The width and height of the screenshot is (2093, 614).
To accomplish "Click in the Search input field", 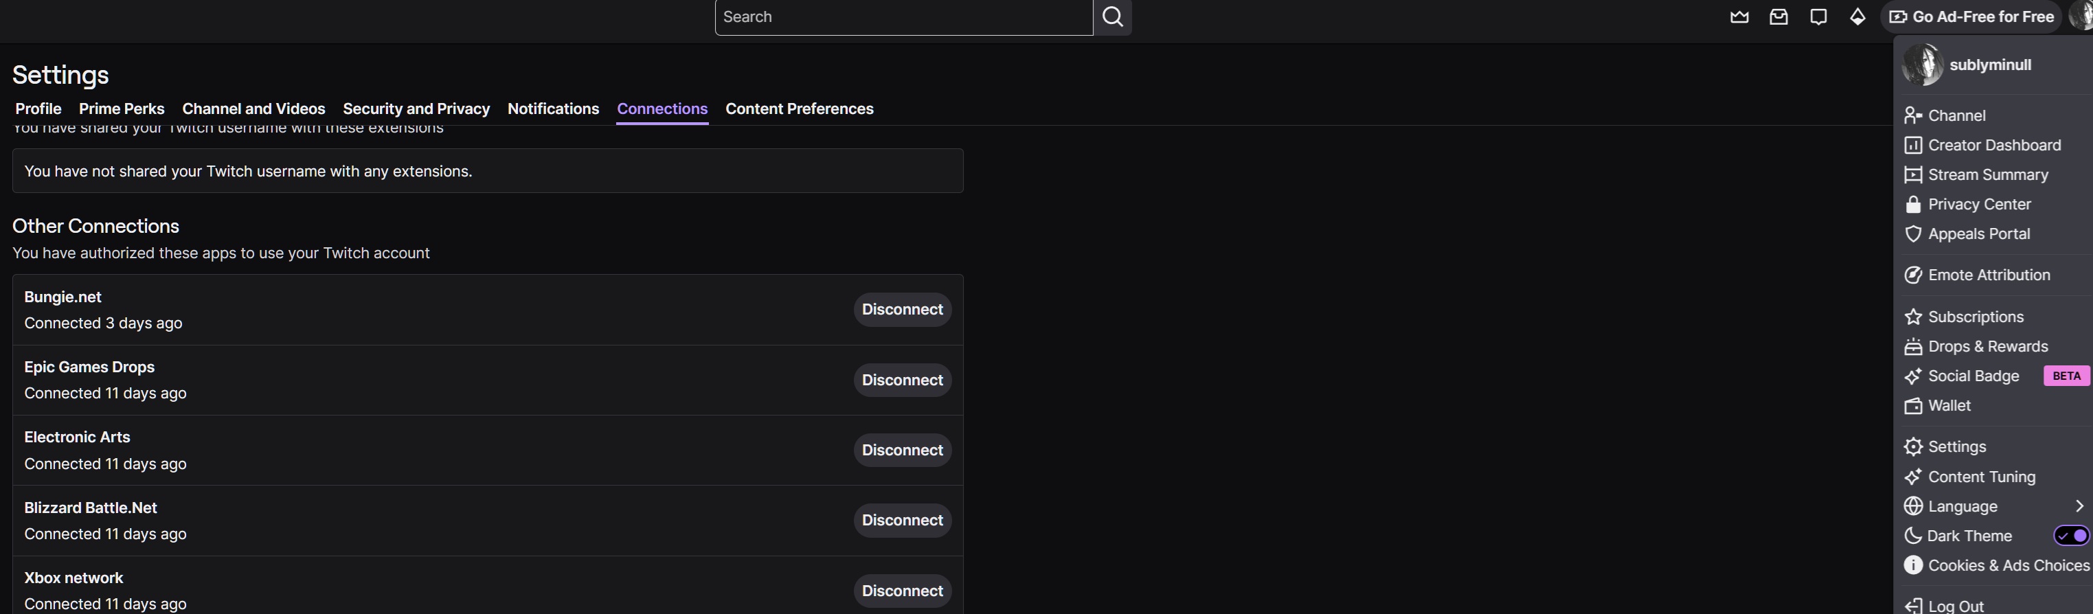I will [x=902, y=17].
